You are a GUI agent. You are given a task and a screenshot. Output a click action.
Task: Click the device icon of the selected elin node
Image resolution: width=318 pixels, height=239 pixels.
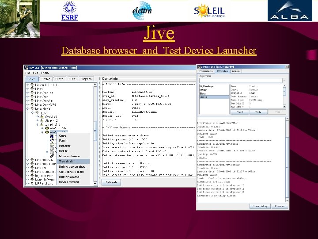pos(47,132)
